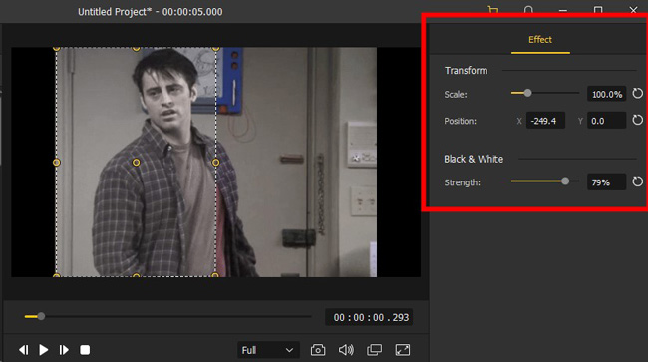The height and width of the screenshot is (362, 648).
Task: Click the shopping cart icon in title bar
Action: pyautogui.click(x=493, y=10)
